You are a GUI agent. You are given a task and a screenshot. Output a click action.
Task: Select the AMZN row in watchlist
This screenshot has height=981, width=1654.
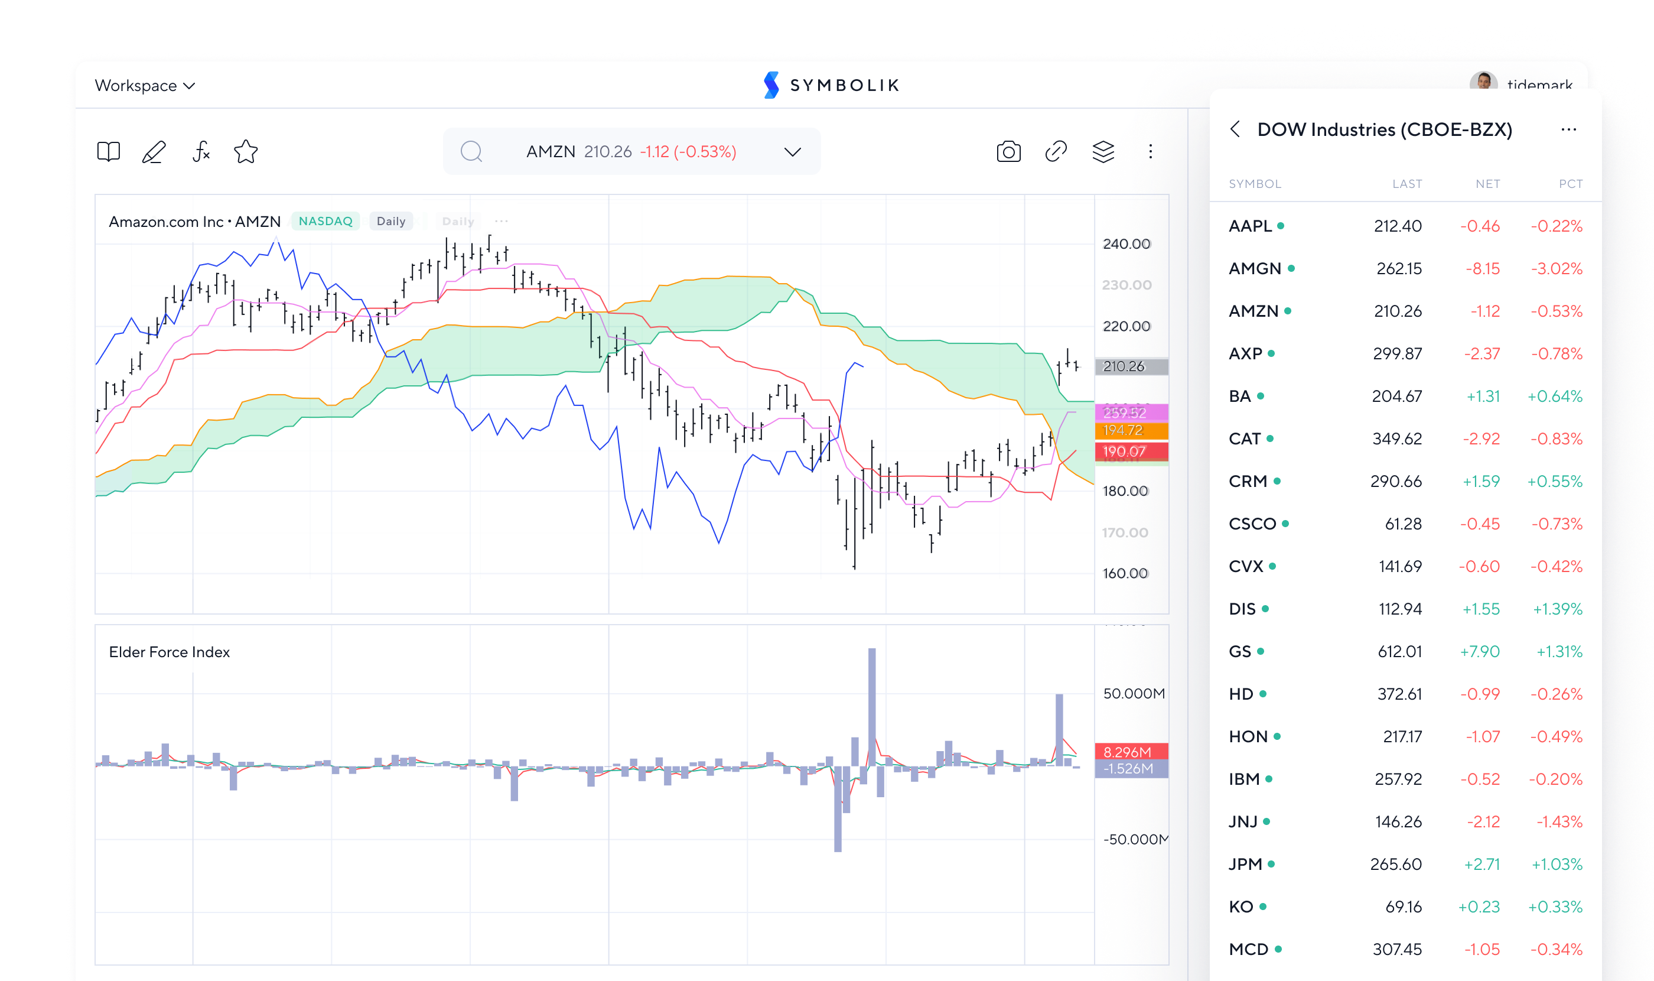(1405, 311)
